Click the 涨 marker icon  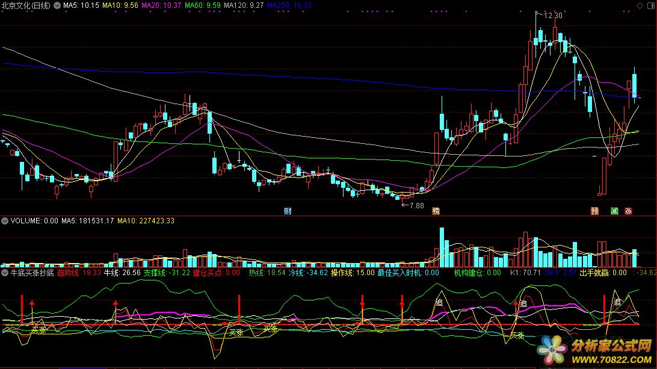point(629,211)
